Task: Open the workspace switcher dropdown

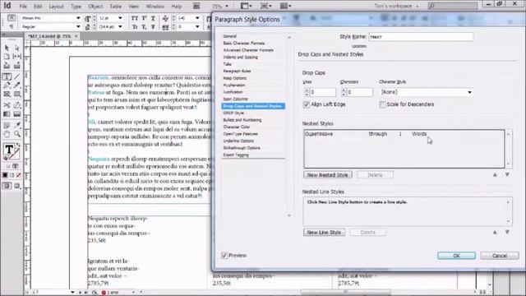Action: (398, 6)
